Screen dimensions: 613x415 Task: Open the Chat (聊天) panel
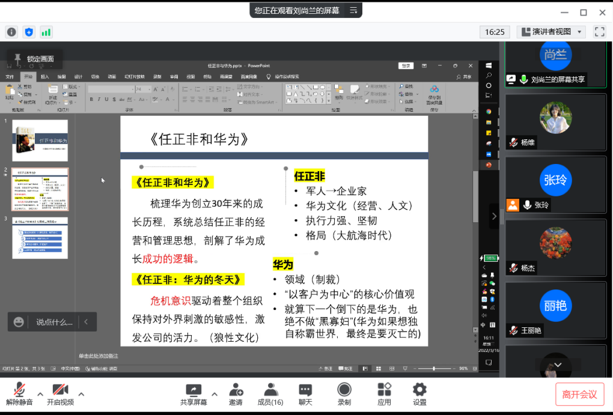click(x=305, y=394)
